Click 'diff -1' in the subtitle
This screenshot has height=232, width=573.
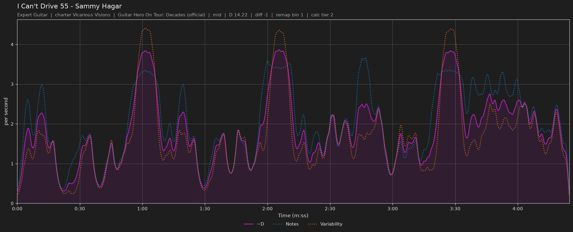click(x=262, y=15)
